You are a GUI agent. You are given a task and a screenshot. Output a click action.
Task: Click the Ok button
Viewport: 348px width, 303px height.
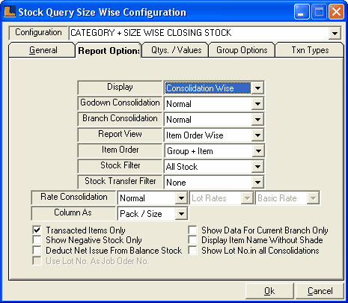coord(269,291)
